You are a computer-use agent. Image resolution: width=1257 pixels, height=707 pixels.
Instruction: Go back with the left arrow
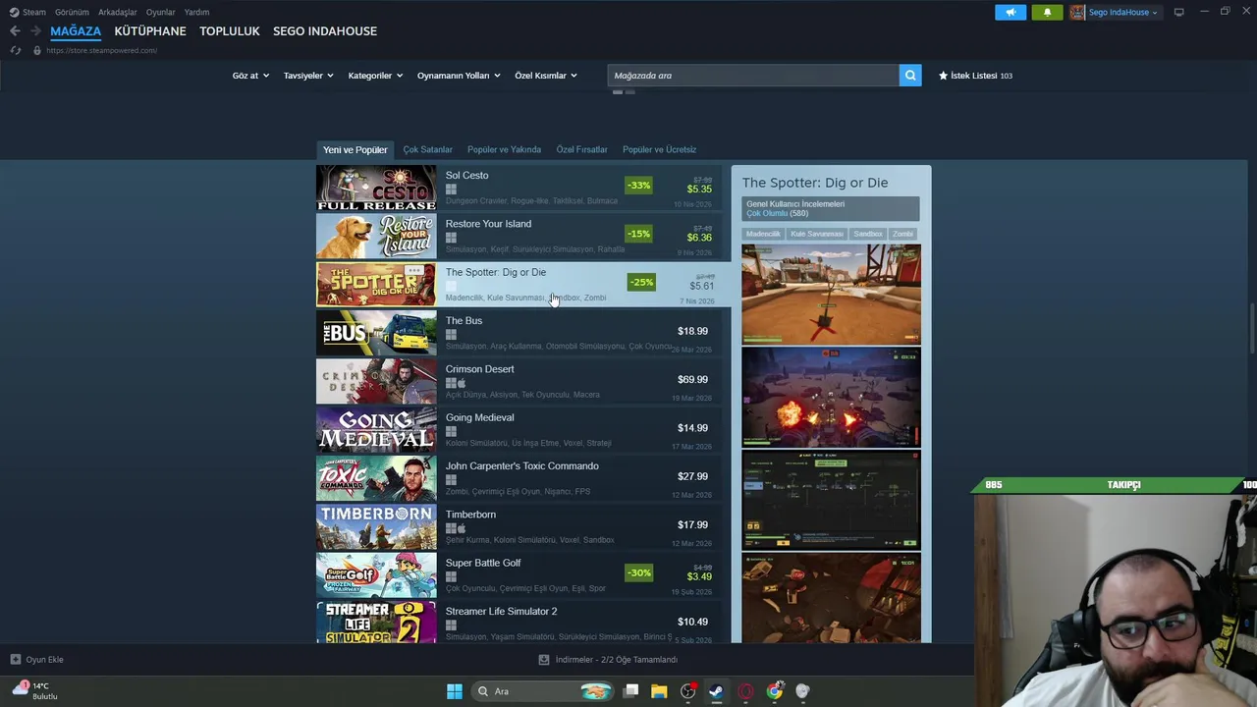(15, 31)
